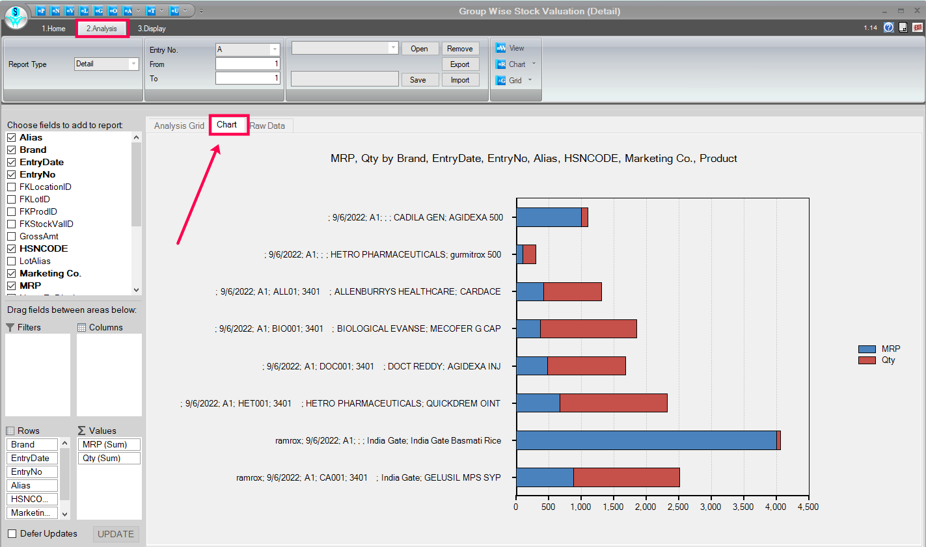Click the document pages icon
The width and height of the screenshot is (926, 547).
[x=903, y=27]
